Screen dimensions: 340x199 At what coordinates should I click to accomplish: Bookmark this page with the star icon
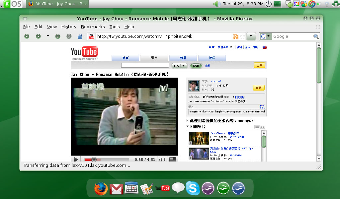click(242, 36)
